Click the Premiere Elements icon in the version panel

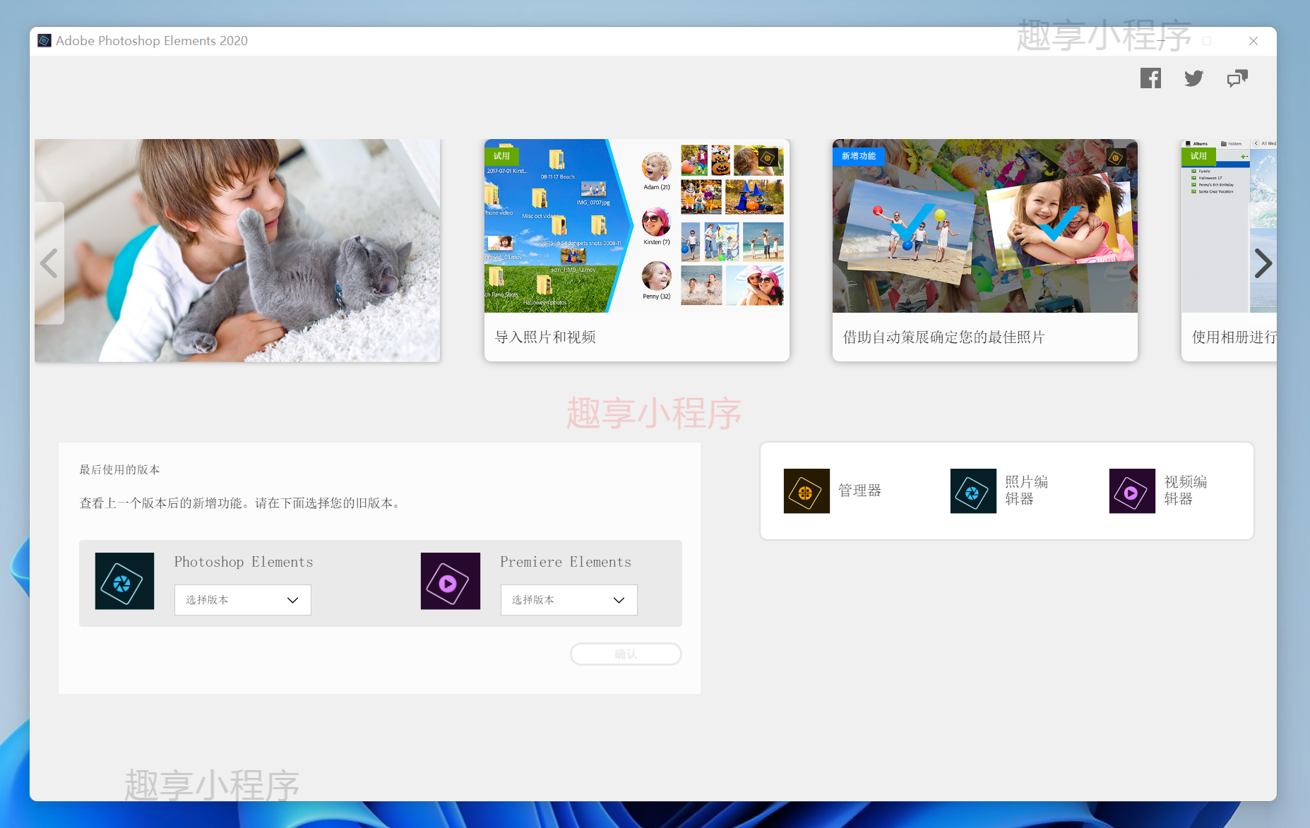click(451, 581)
